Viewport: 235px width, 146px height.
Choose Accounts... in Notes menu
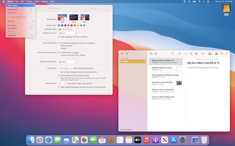click(21, 13)
